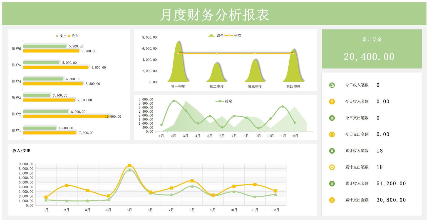
Task: Click the yellow calendar icon for 今日支出金额
Action: point(332,134)
